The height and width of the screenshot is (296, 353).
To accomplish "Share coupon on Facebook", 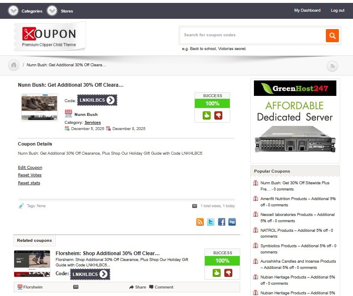I will (221, 222).
